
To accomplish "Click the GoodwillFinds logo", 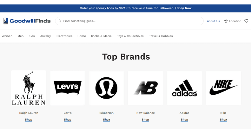I will pos(27,21).
